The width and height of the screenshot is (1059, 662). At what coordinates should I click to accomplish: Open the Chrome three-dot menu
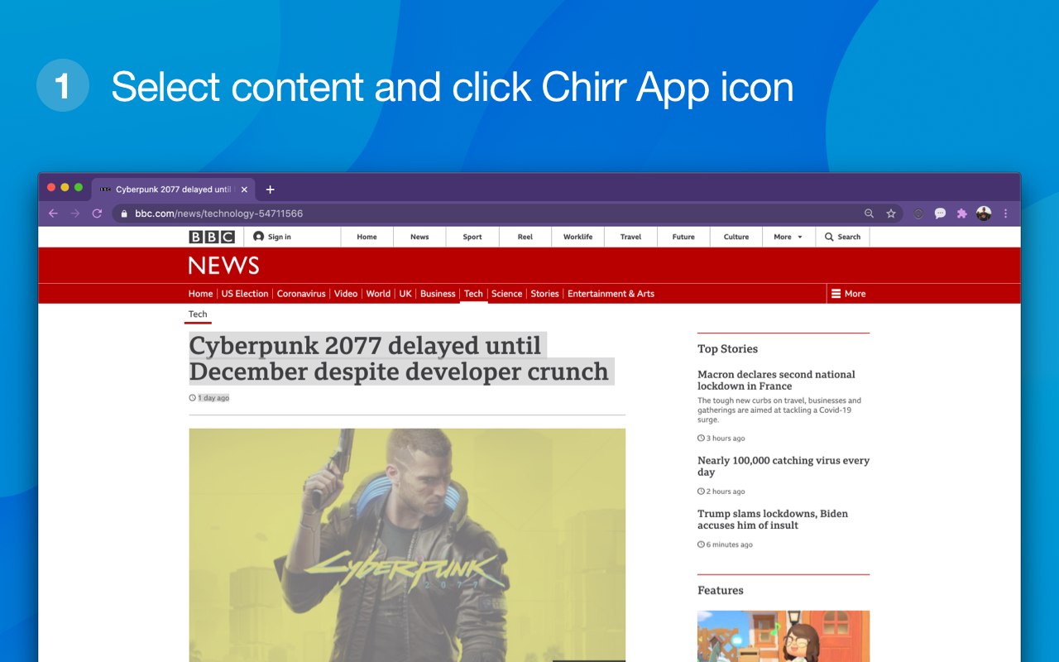[x=1005, y=213]
